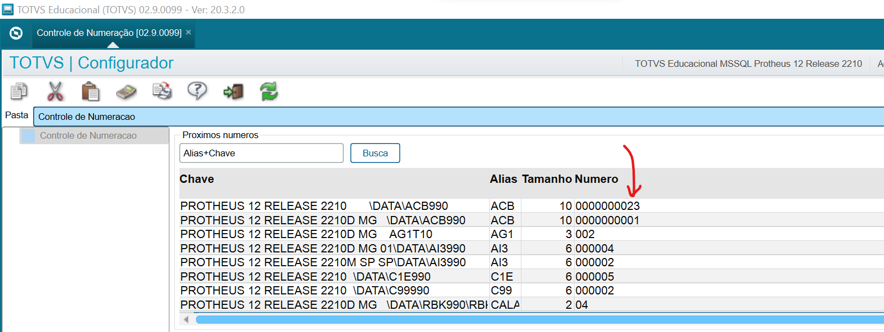This screenshot has width=884, height=332.
Task: Select row with \DATA\RBK990 CALA alias
Action: point(531,304)
